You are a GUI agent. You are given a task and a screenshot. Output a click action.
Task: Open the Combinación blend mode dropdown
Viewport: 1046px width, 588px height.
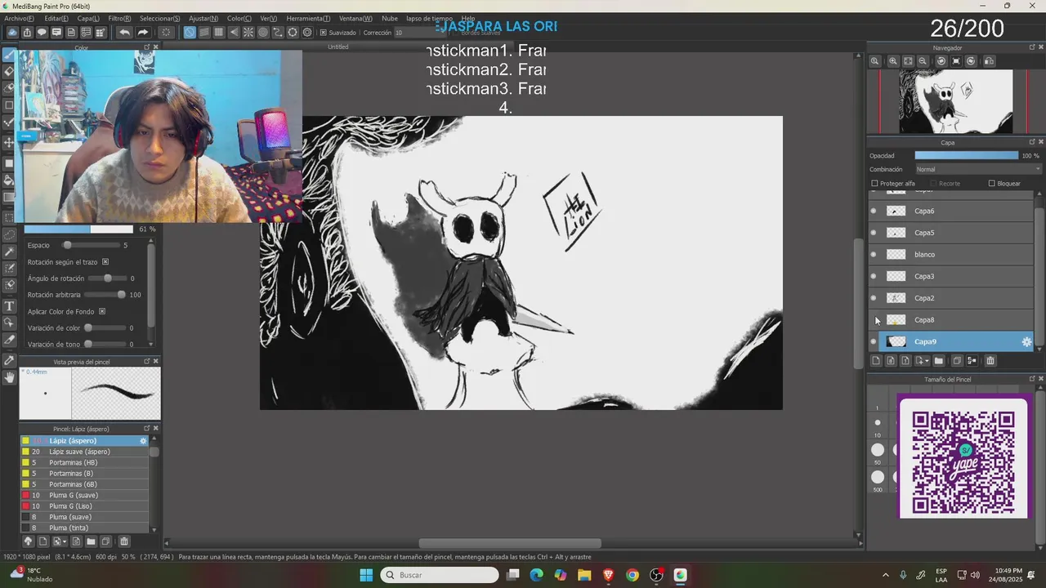(978, 170)
